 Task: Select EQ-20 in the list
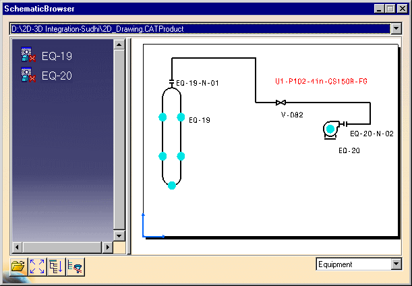tap(57, 76)
